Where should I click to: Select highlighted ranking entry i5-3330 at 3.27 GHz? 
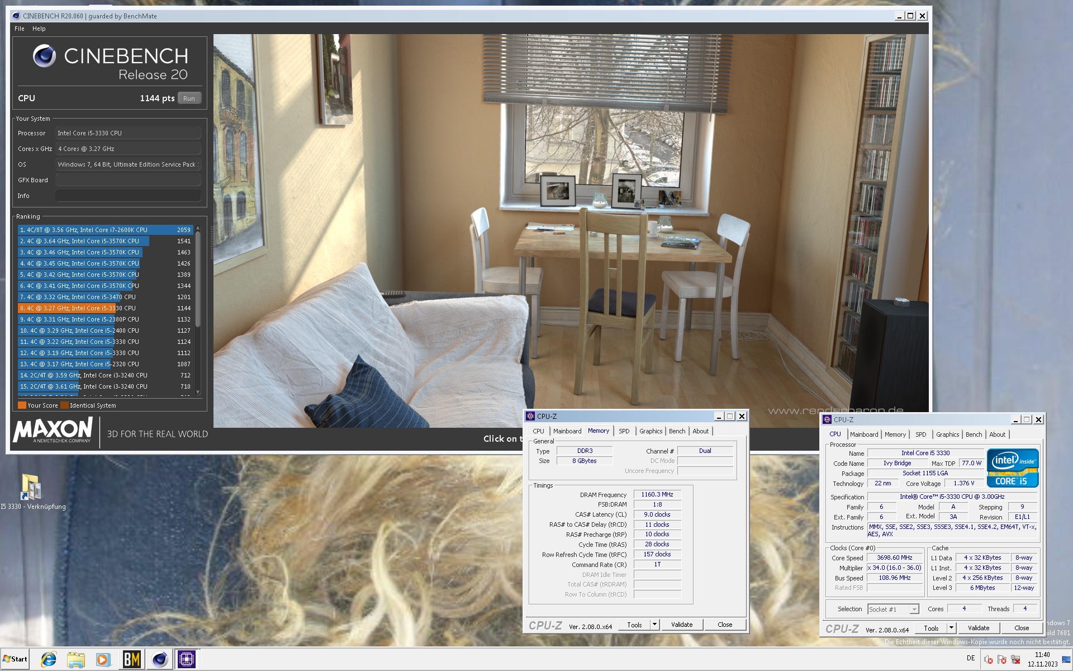click(x=105, y=308)
